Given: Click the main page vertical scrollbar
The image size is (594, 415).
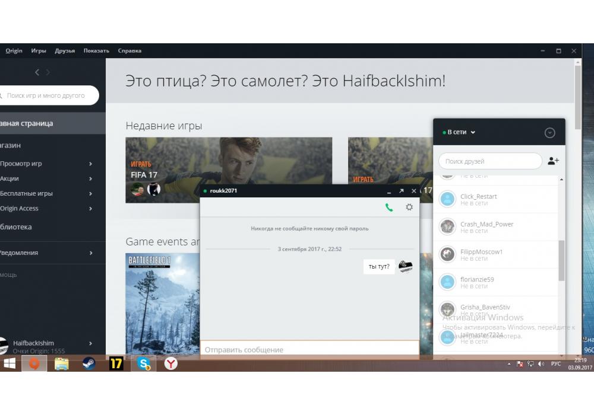Looking at the screenshot, I should coord(578,97).
